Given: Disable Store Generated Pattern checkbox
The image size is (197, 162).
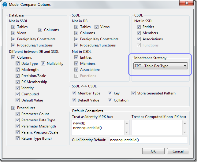Looking at the screenshot, I should pyautogui.click(x=134, y=93).
